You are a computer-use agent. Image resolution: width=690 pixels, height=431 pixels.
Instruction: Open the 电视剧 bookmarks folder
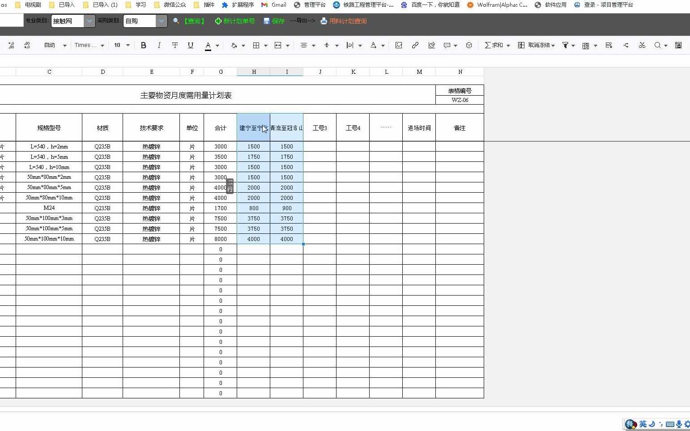pyautogui.click(x=28, y=4)
